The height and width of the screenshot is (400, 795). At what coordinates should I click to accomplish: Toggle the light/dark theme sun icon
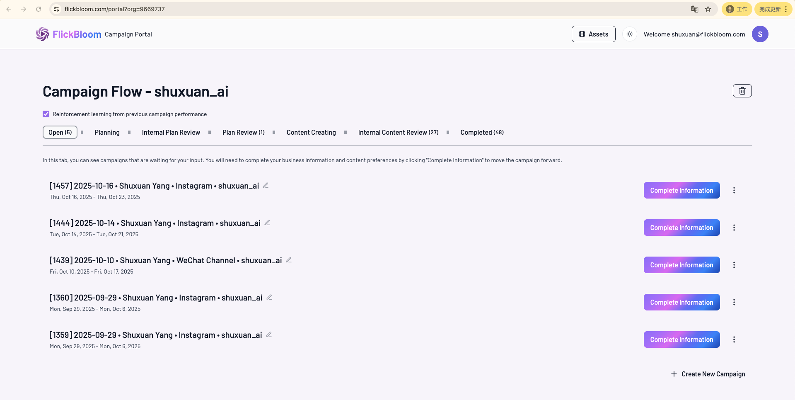pos(629,34)
